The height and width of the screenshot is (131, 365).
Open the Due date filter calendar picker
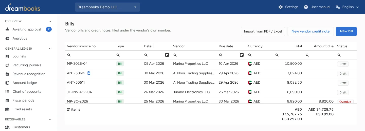[x=242, y=55]
